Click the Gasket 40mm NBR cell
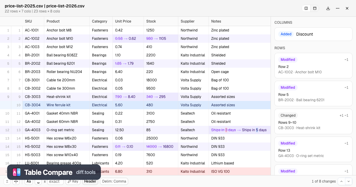Image resolution: width=356 pixels, height=187 pixels. (x=67, y=113)
